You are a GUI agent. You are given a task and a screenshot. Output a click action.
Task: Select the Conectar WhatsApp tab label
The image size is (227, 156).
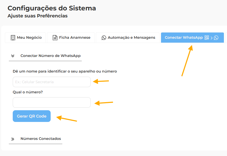[x=184, y=37]
